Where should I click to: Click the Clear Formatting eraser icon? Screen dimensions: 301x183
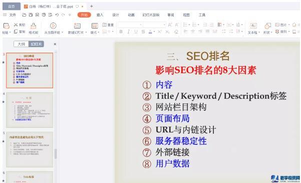click(176, 32)
